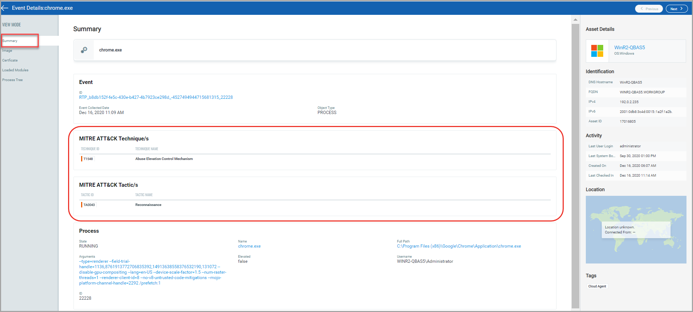This screenshot has width=693, height=312.
Task: Click the Windows logo in Asset Details
Action: click(597, 51)
